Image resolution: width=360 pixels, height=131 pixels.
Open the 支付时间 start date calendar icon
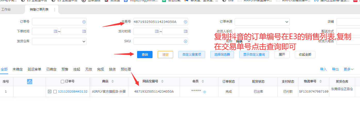(157, 31)
